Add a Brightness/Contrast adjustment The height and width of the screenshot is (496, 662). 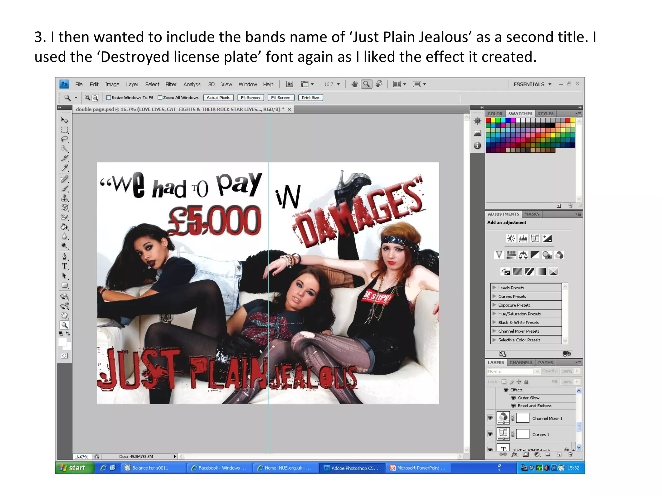(511, 239)
